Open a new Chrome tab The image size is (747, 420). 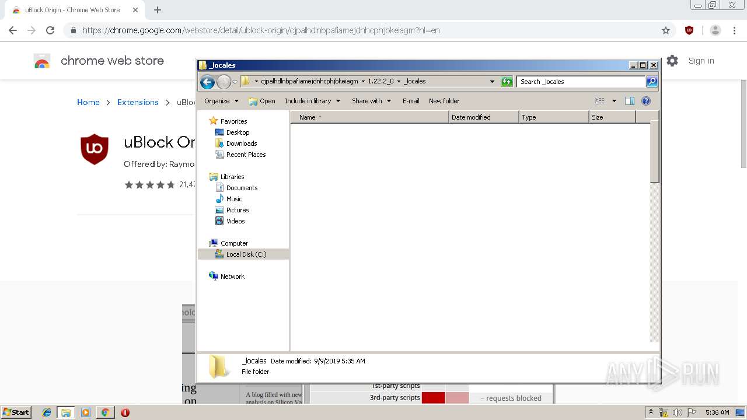(x=158, y=10)
